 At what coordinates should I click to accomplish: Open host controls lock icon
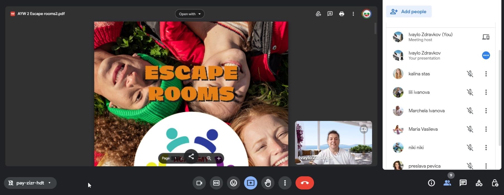495,183
